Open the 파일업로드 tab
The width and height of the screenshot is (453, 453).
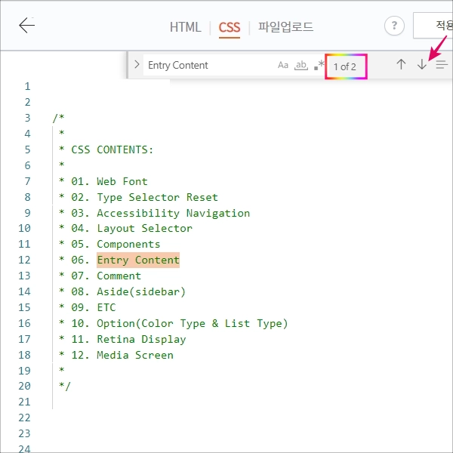tap(285, 26)
